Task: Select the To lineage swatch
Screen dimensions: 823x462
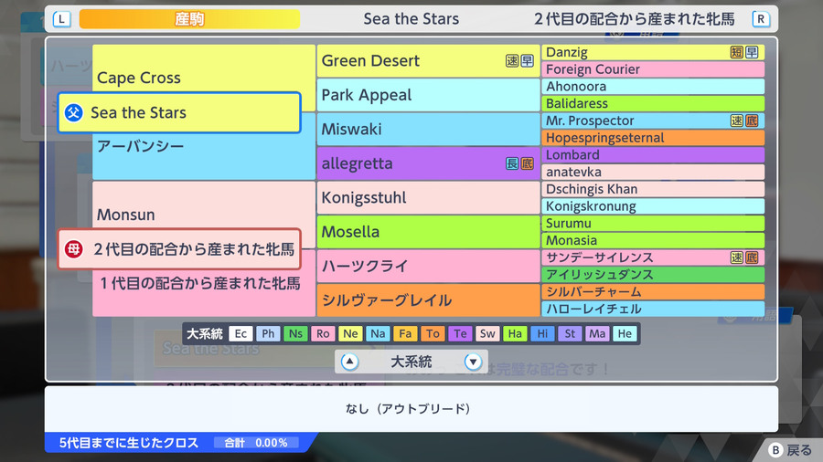Action: [x=433, y=333]
